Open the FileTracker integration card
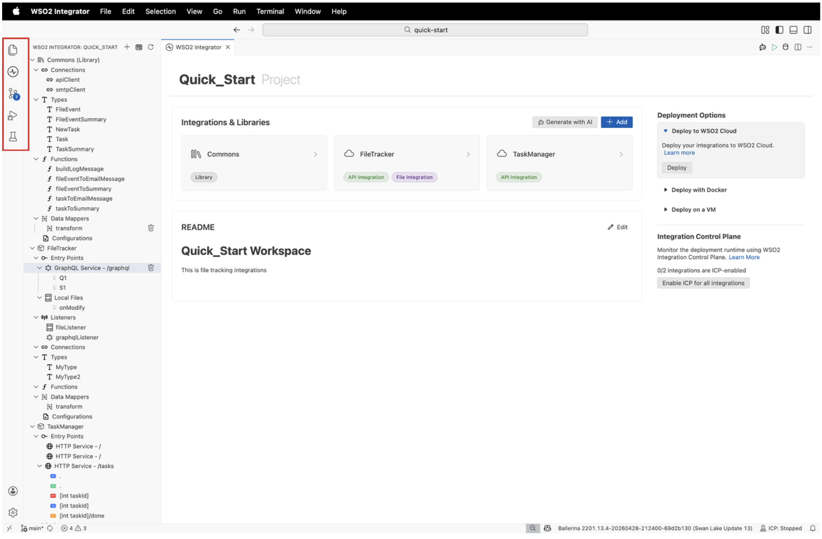The image size is (822, 539). (407, 163)
